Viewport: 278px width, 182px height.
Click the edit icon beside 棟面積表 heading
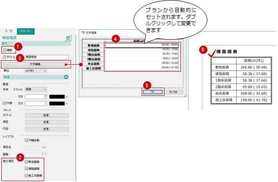tap(68, 38)
